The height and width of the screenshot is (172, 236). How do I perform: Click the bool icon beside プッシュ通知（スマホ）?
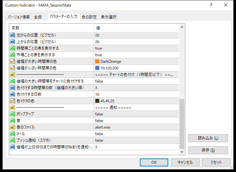12,140
